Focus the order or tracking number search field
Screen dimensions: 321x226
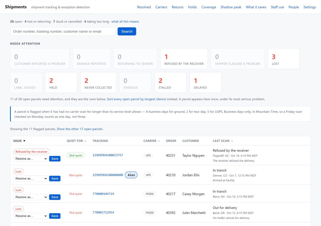click(63, 31)
